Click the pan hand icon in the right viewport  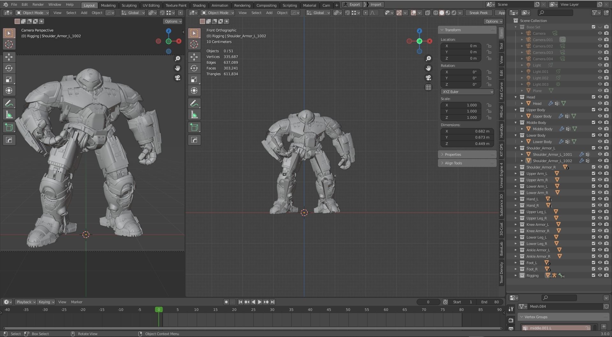428,68
